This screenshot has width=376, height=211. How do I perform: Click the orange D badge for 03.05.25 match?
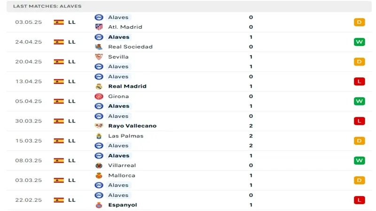[360, 22]
